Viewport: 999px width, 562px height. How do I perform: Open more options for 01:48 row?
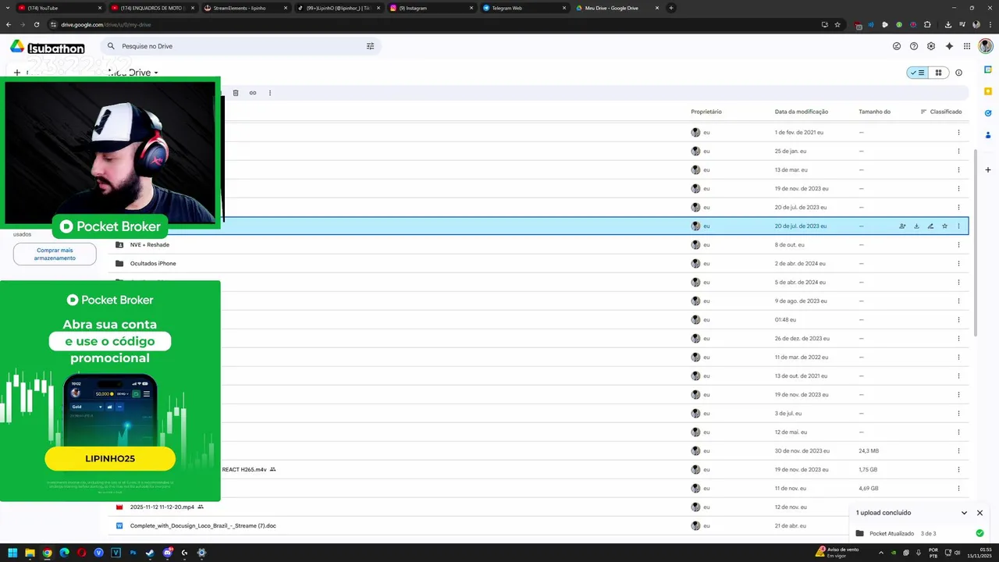(959, 320)
